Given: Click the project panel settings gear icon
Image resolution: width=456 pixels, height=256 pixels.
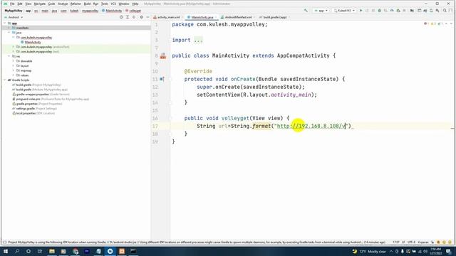Looking at the screenshot, I should (141, 17).
